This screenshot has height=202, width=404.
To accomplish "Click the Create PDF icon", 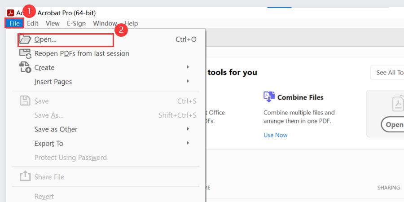I will (25, 67).
